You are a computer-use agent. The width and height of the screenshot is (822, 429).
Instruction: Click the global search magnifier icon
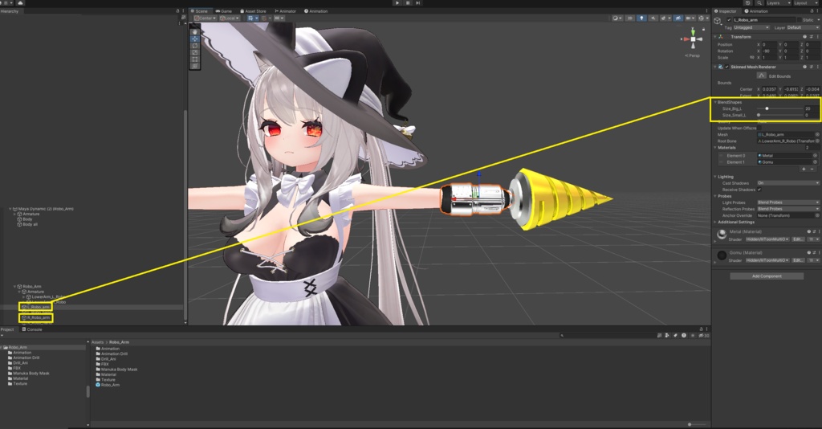click(759, 3)
